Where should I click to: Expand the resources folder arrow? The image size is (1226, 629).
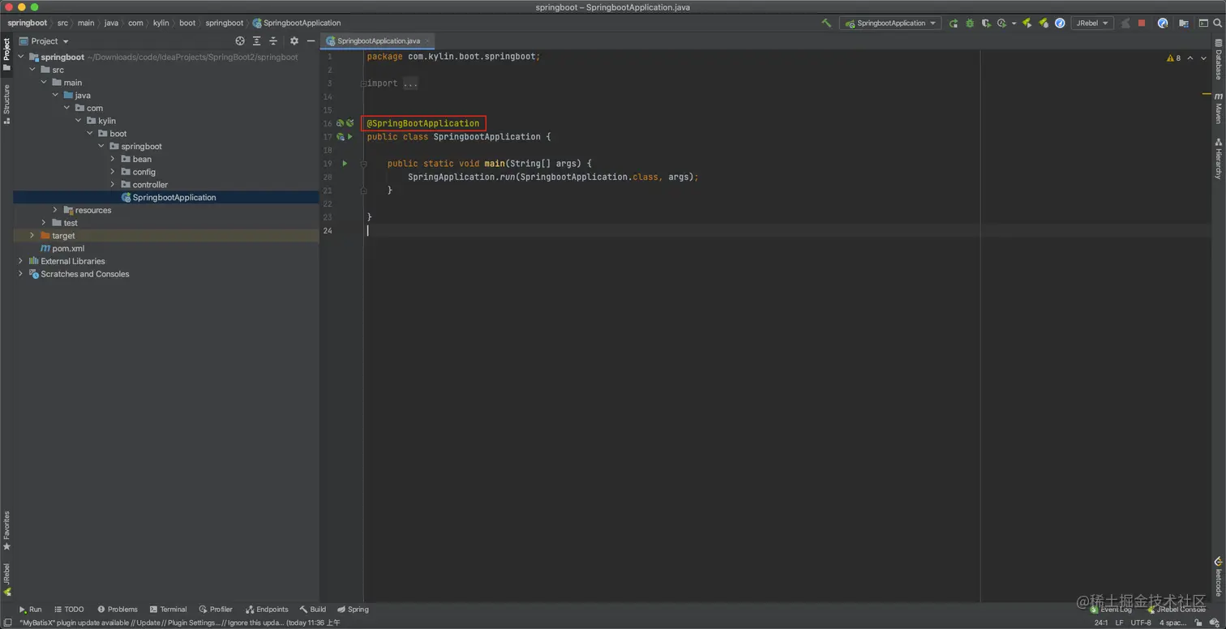[x=55, y=210]
